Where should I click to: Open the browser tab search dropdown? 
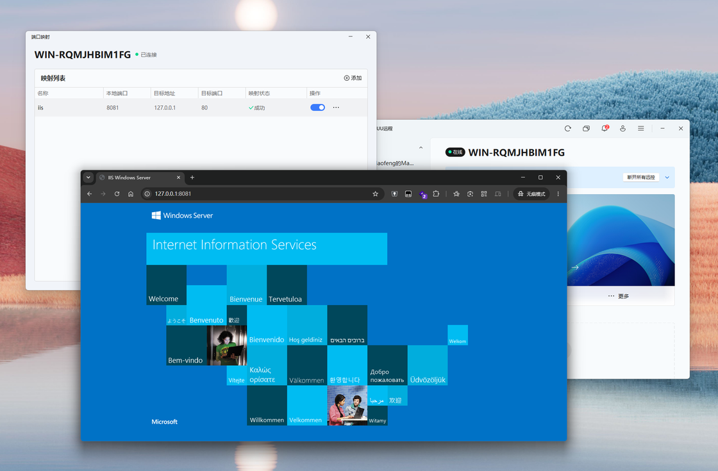[88, 178]
